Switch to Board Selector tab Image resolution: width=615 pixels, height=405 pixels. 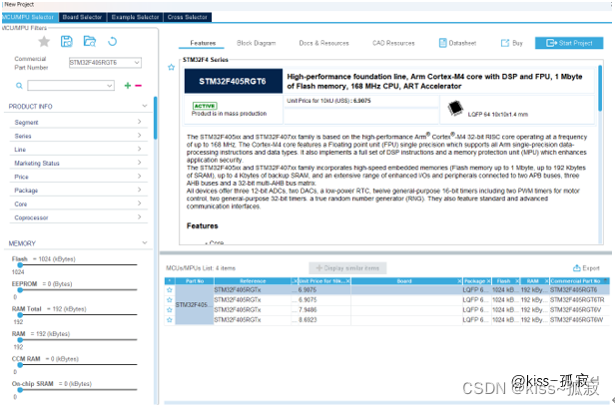click(x=82, y=17)
